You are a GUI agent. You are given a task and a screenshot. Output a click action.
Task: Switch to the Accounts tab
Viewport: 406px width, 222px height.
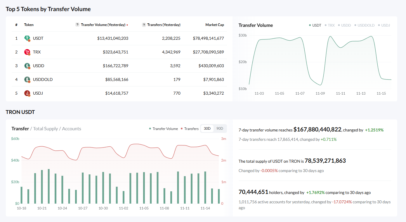[72, 129]
